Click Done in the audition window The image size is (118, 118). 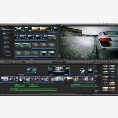point(66,74)
